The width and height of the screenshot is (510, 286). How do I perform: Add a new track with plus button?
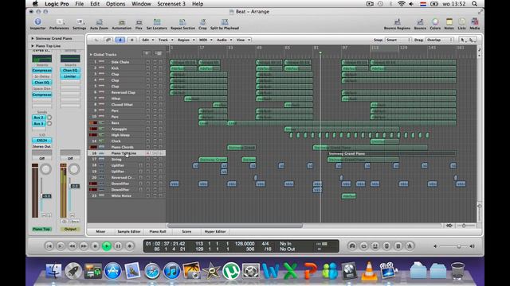coord(147,53)
